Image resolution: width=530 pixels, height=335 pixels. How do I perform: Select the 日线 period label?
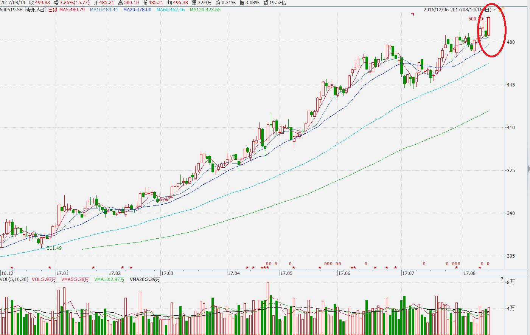53,10
